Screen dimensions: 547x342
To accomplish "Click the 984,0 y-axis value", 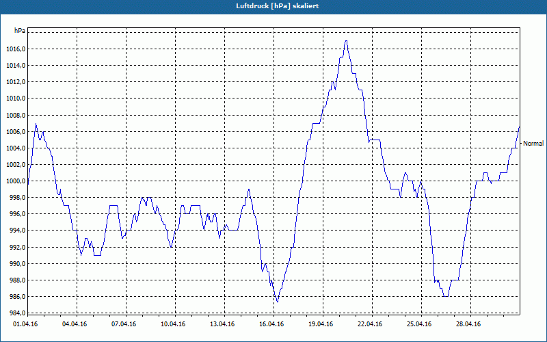I will (x=17, y=313).
